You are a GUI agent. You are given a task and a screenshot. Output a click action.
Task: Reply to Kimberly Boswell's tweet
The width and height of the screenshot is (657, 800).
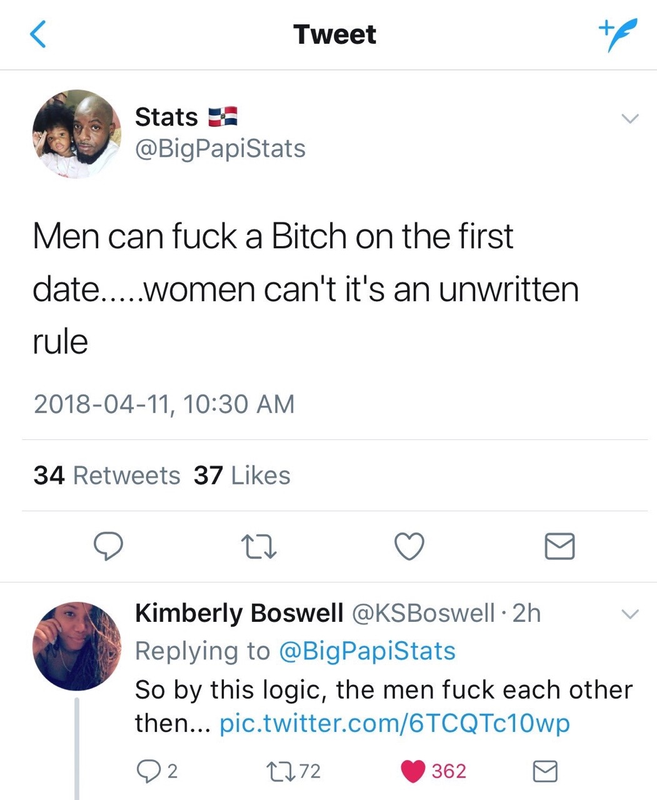pos(149,771)
